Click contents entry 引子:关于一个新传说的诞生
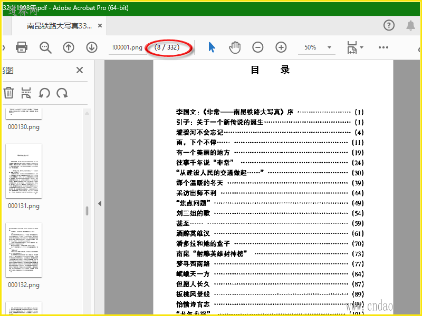 (219, 122)
